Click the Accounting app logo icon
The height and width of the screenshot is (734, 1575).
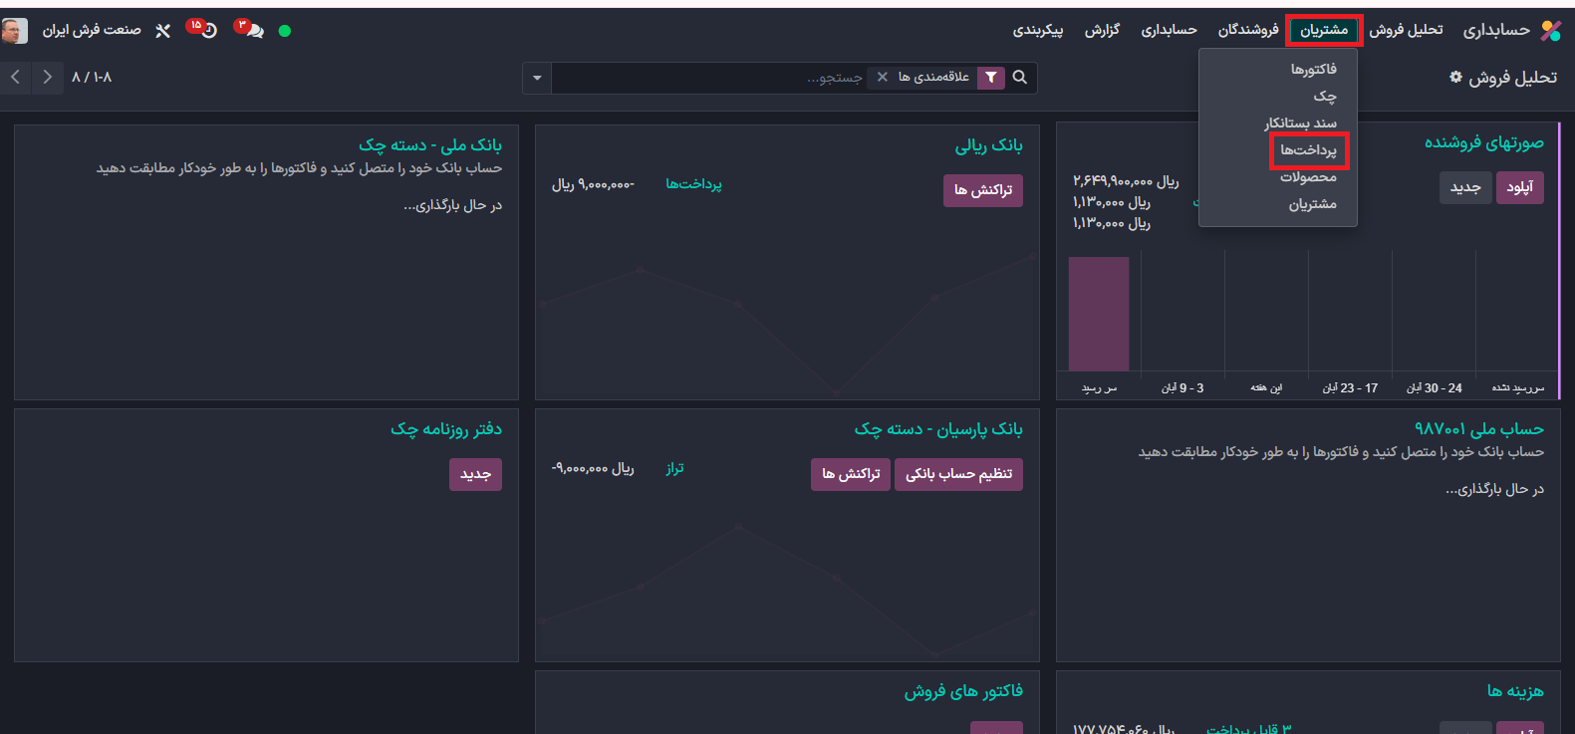[x=1550, y=31]
